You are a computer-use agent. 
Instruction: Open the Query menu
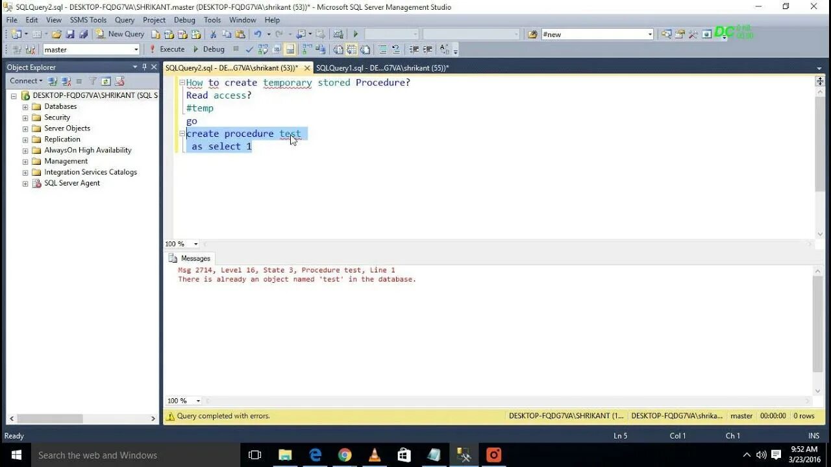pyautogui.click(x=125, y=20)
